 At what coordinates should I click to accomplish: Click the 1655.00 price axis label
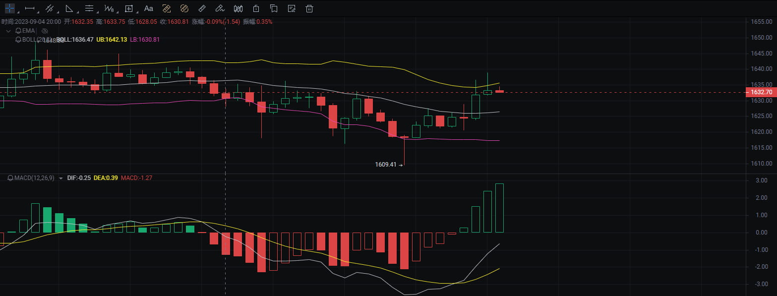click(761, 22)
